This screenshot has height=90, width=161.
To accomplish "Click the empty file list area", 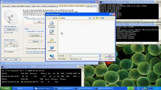I will pyautogui.click(x=86, y=37).
